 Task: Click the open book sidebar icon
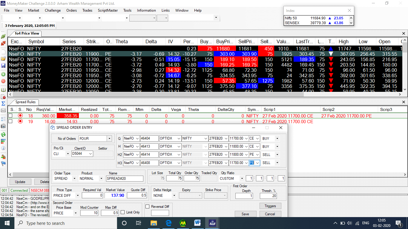3,90
